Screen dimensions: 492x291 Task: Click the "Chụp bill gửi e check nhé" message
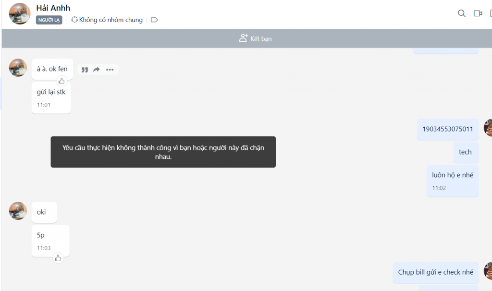click(435, 272)
